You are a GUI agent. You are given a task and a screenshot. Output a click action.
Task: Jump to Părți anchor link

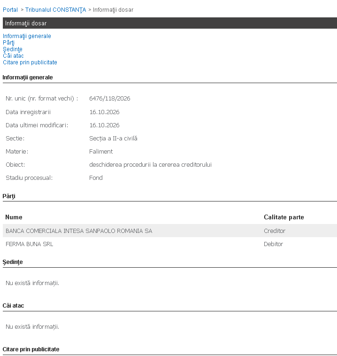[x=8, y=43]
